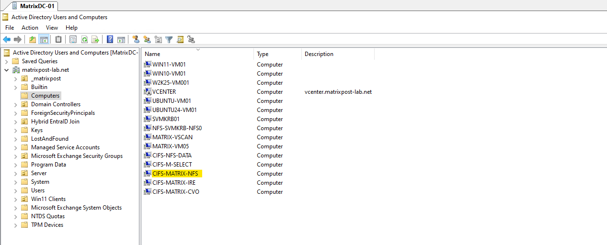Expand Microsoft Exchange Security Groups
This screenshot has width=607, height=245.
point(15,156)
